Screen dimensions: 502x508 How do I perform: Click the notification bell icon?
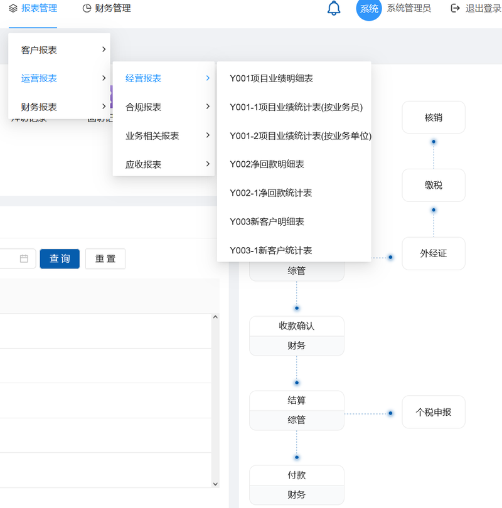[x=334, y=9]
